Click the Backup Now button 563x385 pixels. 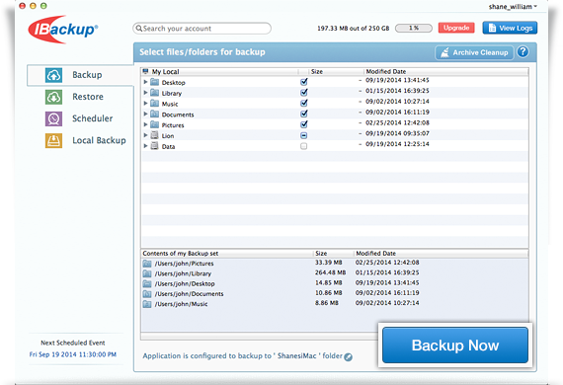click(x=455, y=346)
